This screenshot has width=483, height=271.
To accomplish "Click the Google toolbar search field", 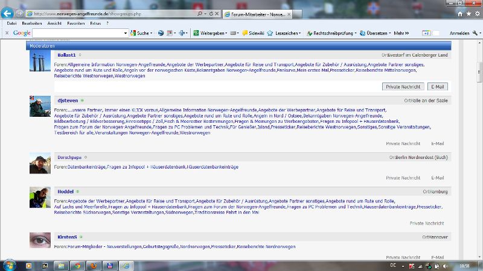I will (80, 33).
